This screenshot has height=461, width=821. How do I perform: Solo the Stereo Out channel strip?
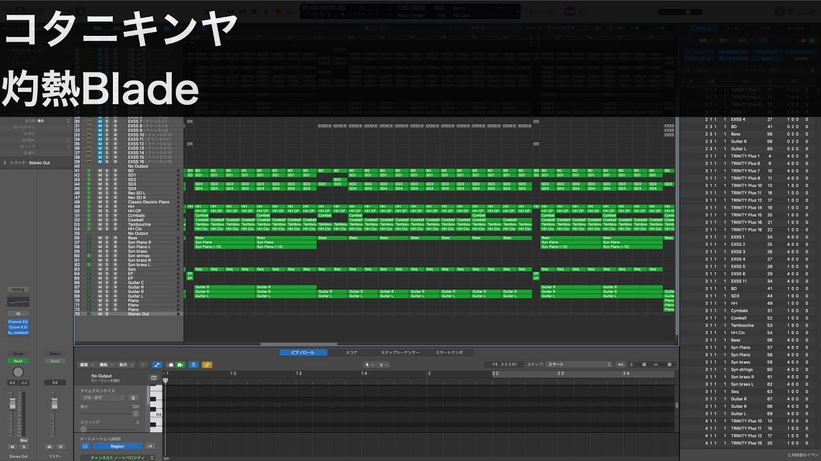click(x=23, y=446)
